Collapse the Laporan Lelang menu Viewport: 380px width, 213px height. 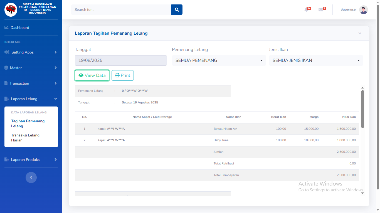[31, 99]
